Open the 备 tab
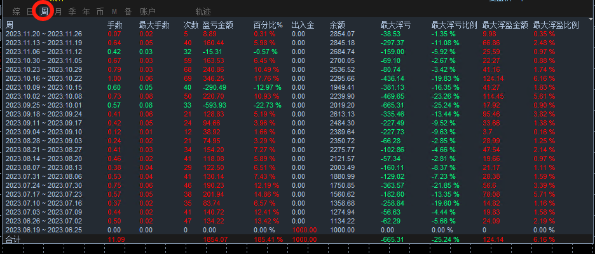595x254 pixels. (128, 12)
